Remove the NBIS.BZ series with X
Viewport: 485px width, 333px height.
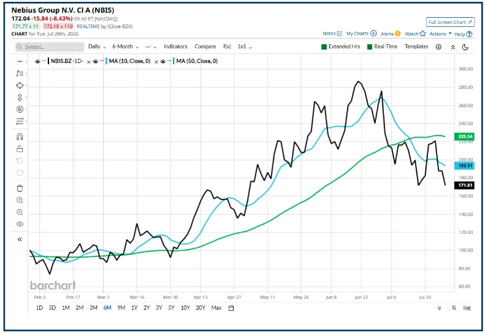89,62
